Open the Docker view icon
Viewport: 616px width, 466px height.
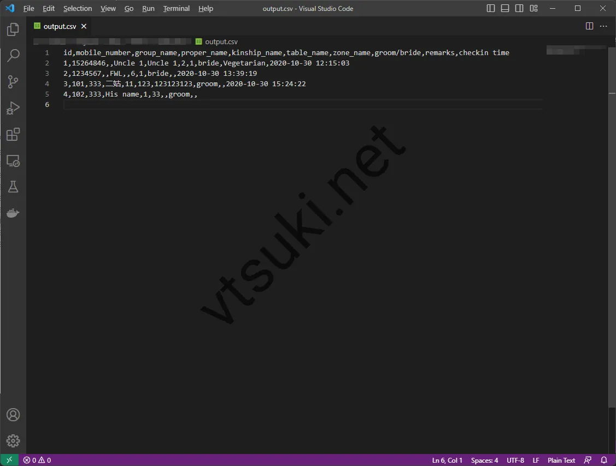13,213
